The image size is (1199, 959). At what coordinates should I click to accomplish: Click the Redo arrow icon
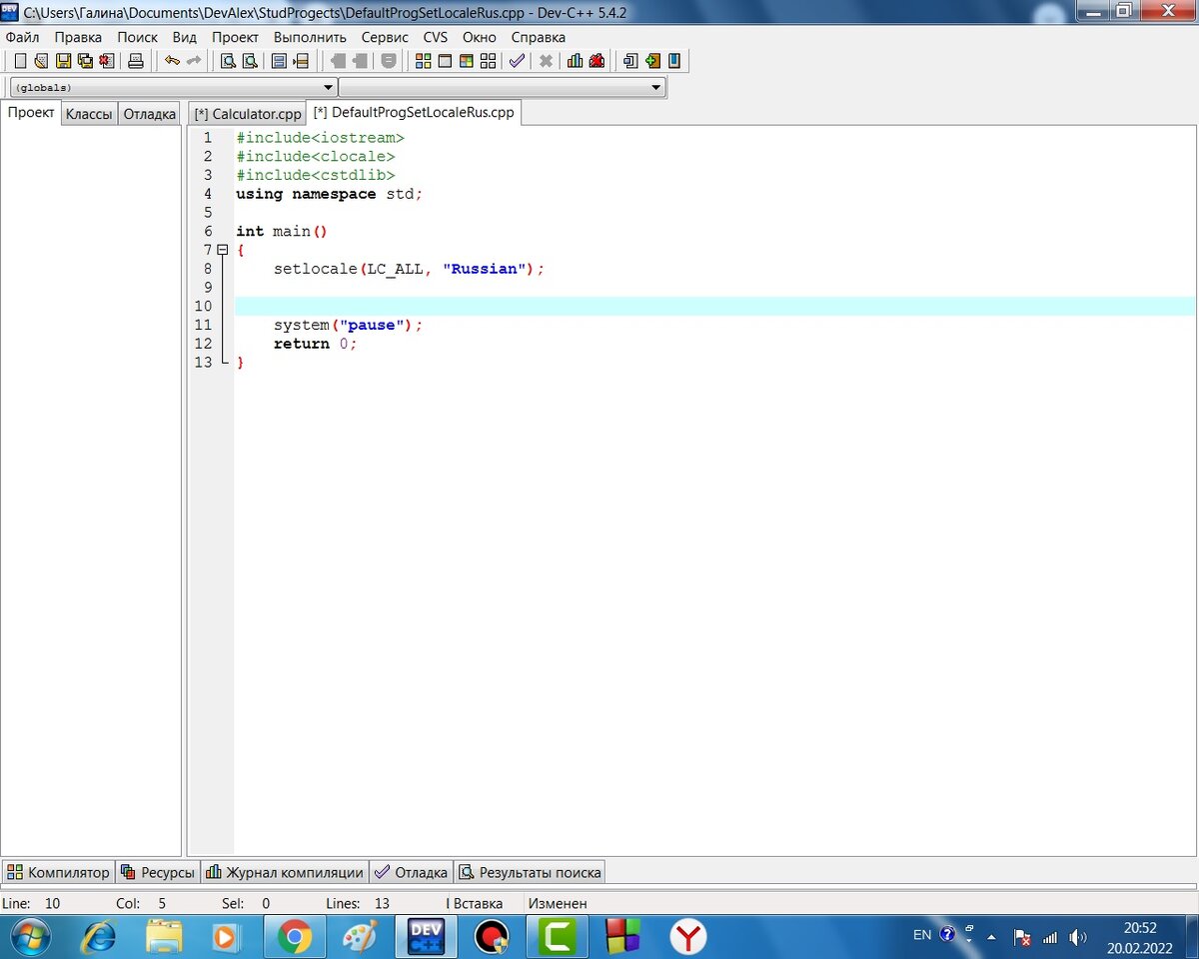pos(194,61)
